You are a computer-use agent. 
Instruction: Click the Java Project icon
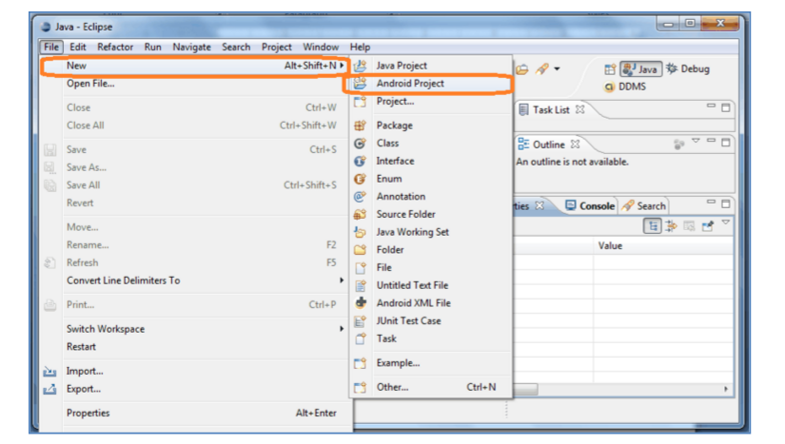(360, 66)
